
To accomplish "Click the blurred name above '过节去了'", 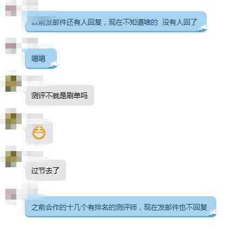I will 35,154.
